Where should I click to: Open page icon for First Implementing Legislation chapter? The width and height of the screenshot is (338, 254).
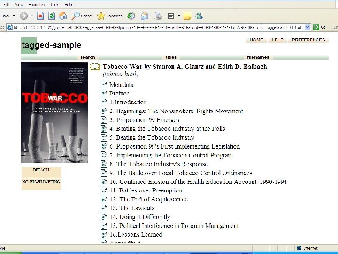click(104, 146)
